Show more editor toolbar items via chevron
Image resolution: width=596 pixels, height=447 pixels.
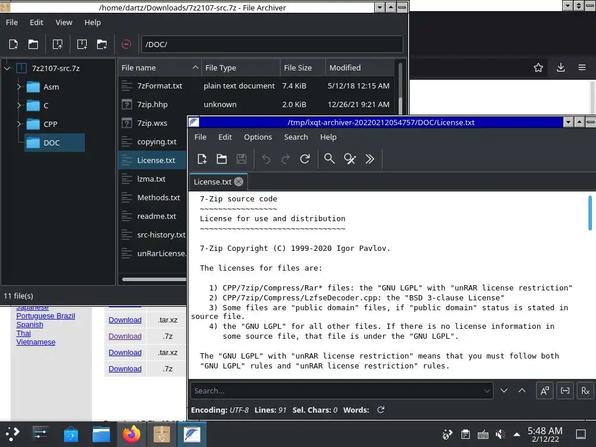[370, 159]
